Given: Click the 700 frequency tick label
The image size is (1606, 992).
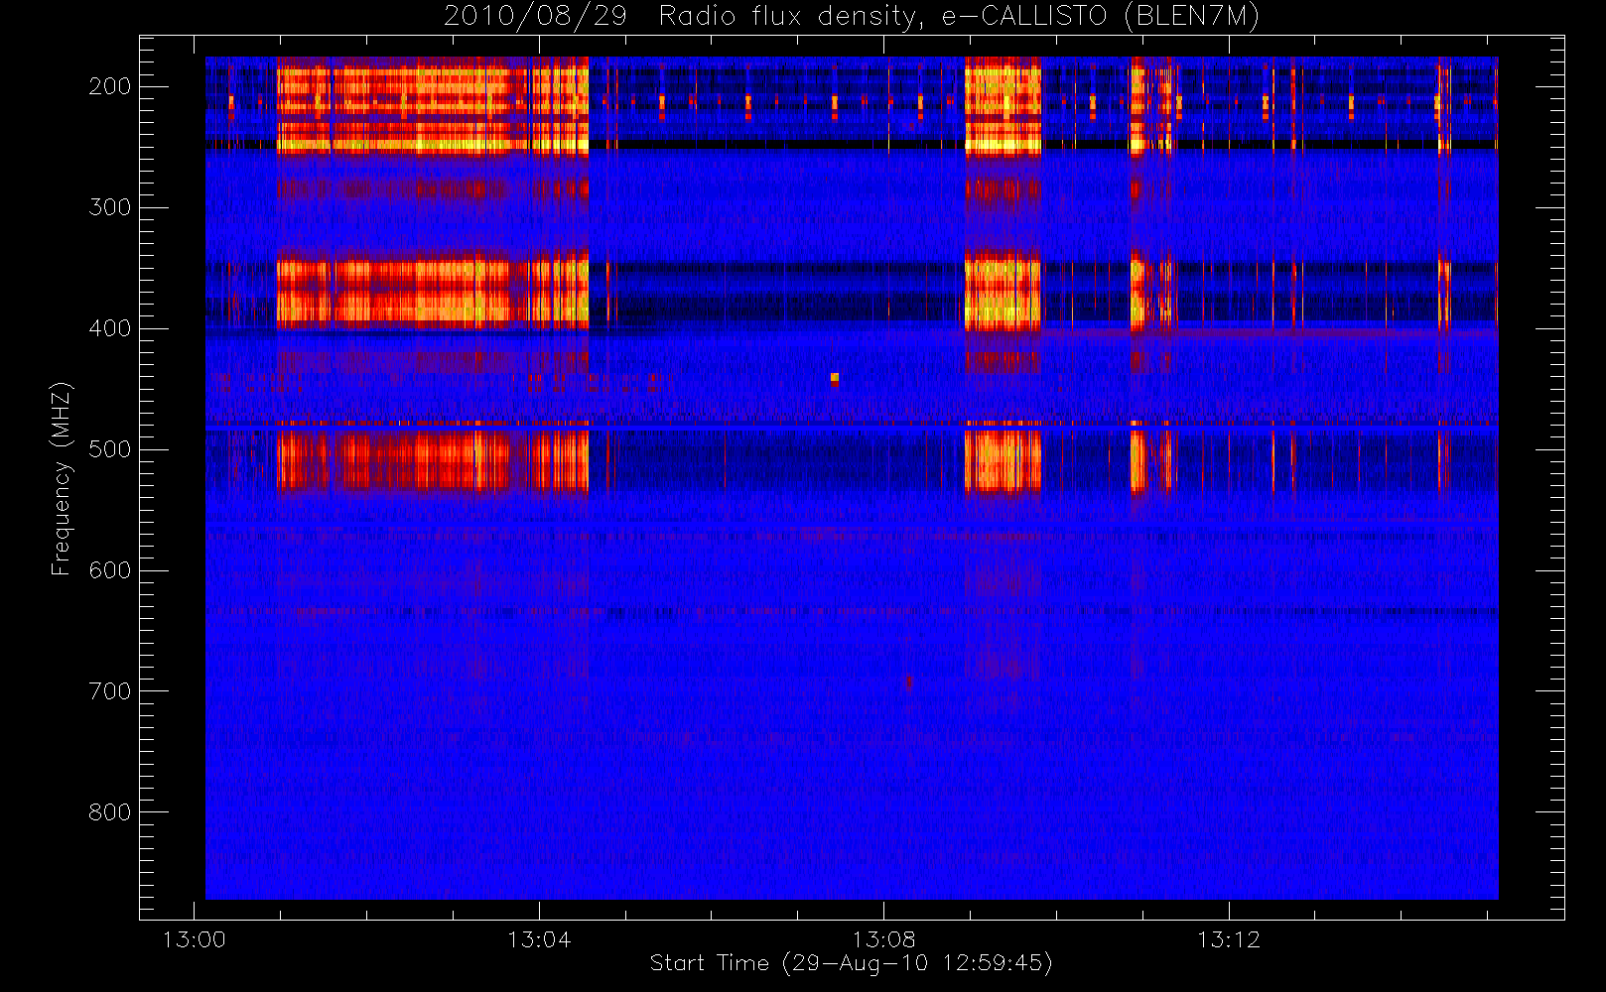Looking at the screenshot, I should [x=110, y=691].
